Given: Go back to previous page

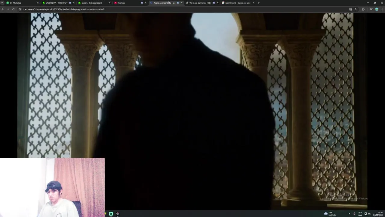Looking at the screenshot, I should pos(2,9).
